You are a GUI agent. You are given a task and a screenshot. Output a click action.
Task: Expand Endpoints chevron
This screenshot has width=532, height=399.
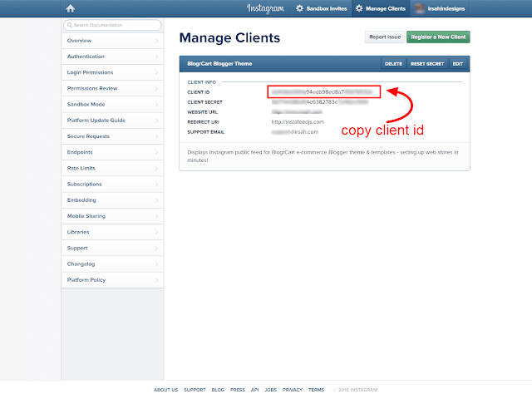156,152
